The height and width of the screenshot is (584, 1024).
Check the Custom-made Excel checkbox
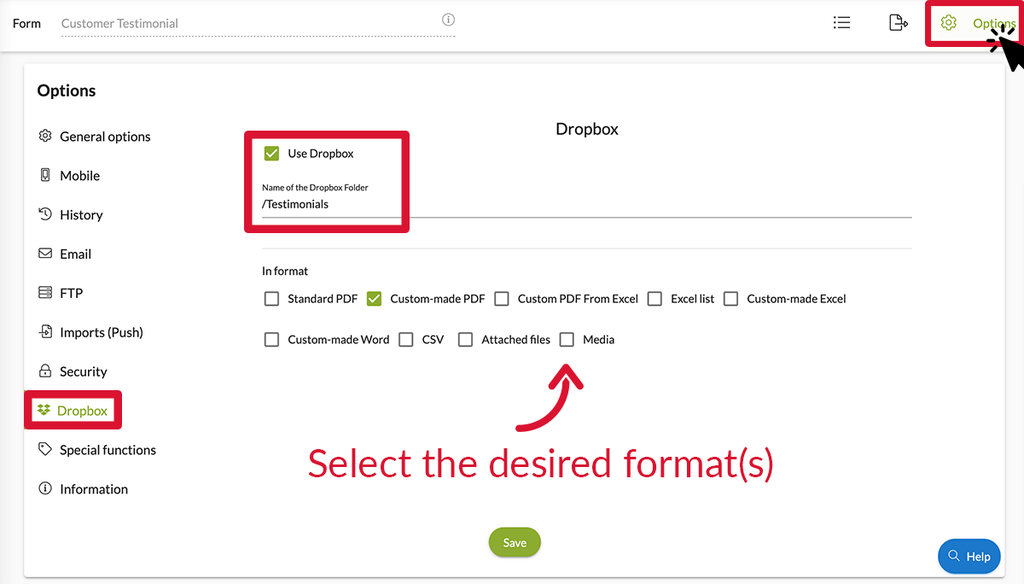pyautogui.click(x=730, y=299)
